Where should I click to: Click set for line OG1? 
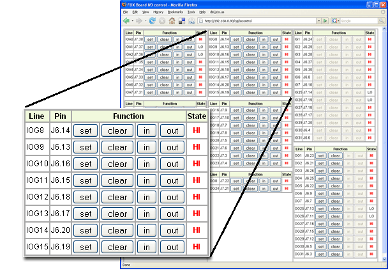pos(321,155)
